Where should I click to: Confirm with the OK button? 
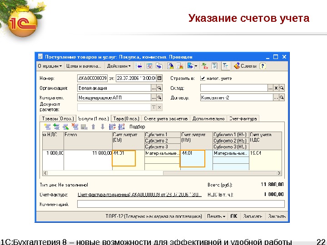tap(234, 216)
